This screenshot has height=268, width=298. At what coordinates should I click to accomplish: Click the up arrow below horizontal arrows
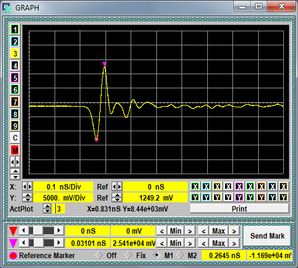pos(15,171)
